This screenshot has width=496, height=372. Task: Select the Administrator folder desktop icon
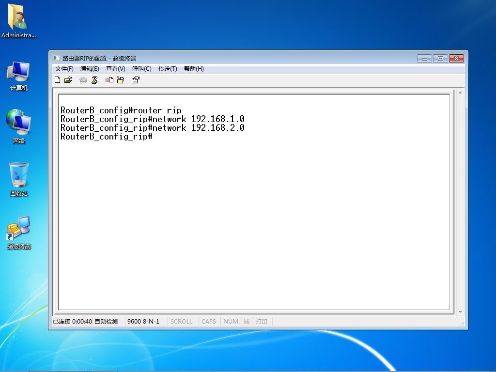tap(18, 21)
